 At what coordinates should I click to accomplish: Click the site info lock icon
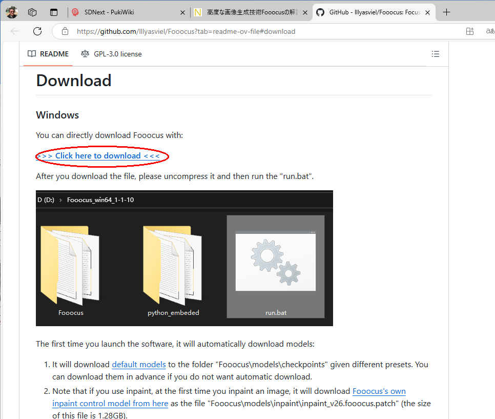[x=65, y=31]
